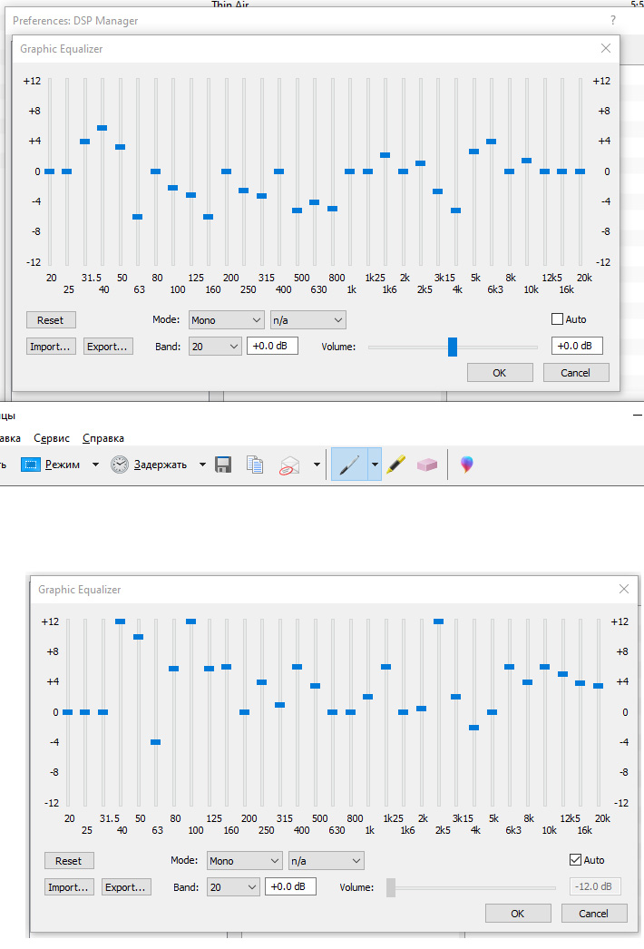Click Reset in the Auto-unchecked equalizer
This screenshot has height=949, width=644.
51,320
